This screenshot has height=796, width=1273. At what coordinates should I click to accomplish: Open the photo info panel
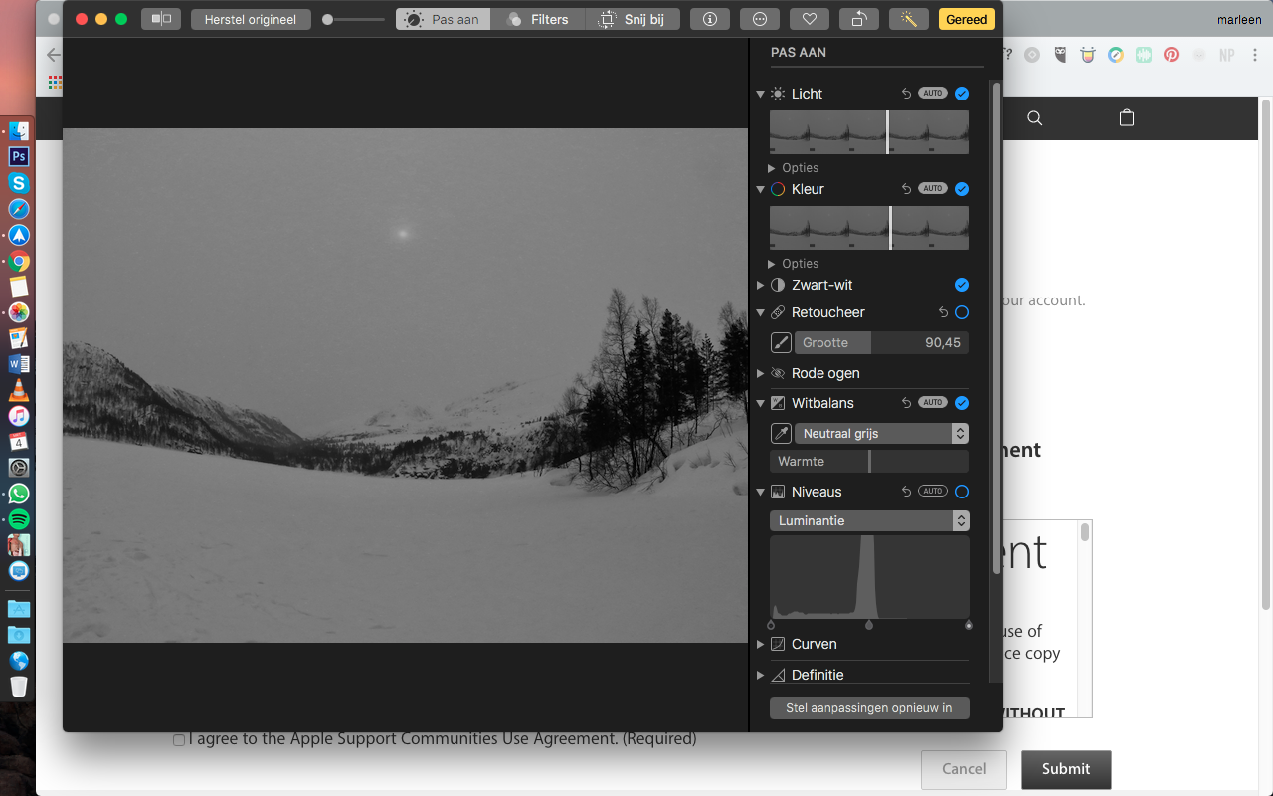pyautogui.click(x=710, y=19)
